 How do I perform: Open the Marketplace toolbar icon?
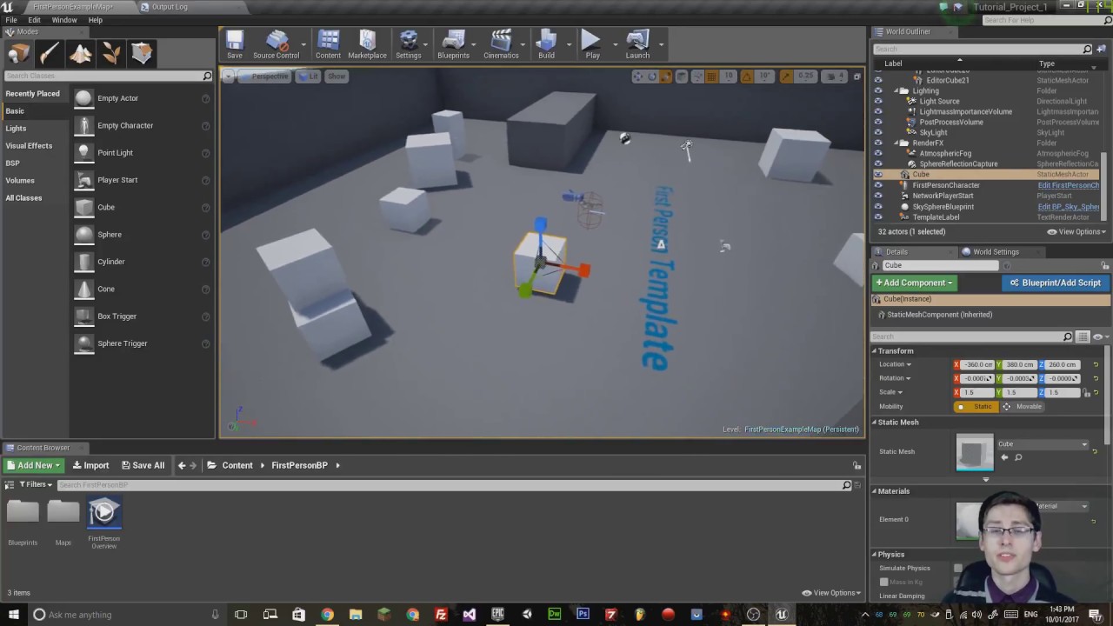(x=367, y=44)
